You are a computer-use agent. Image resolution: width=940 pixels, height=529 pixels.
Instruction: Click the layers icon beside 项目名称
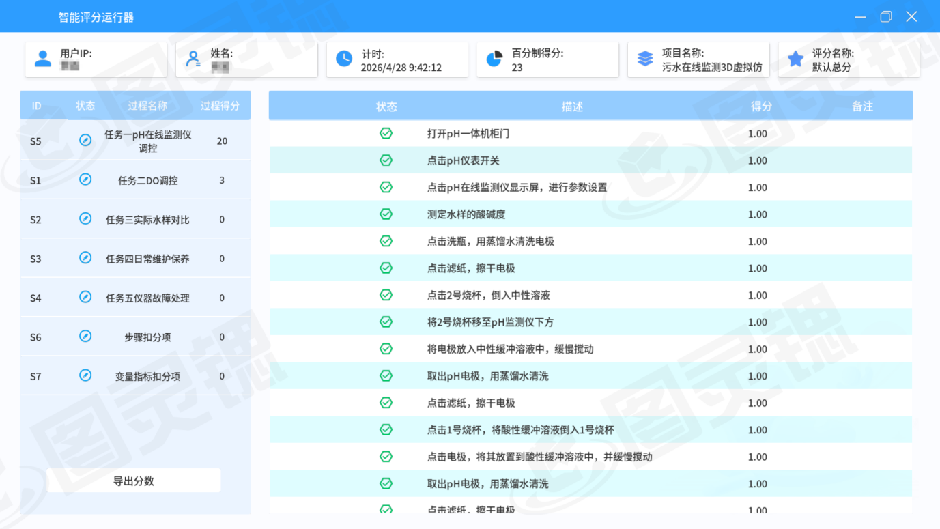click(x=645, y=59)
